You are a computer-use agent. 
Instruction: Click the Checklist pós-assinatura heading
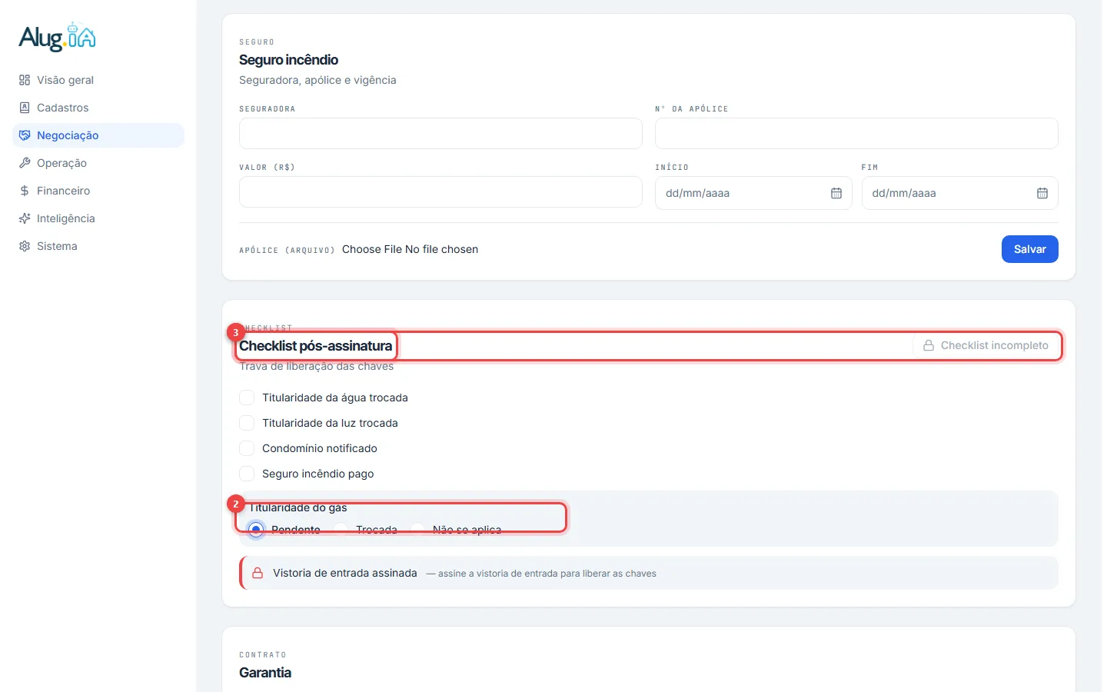pos(315,346)
